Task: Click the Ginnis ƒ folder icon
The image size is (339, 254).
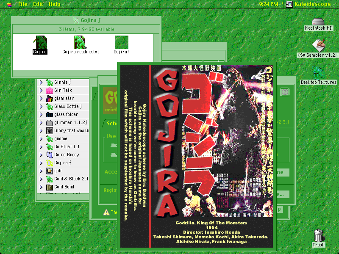Action: [x=50, y=82]
